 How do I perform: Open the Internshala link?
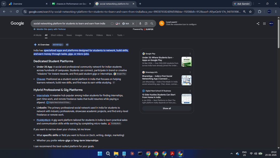pyautogui.click(x=43, y=95)
